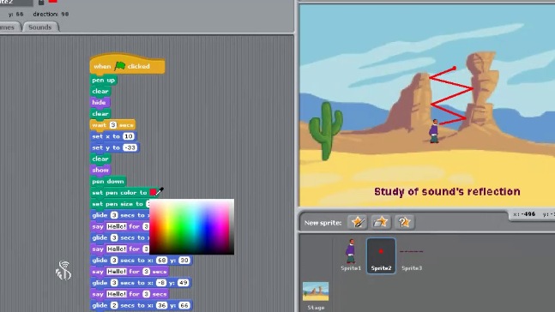Edit y value 66 in glide block
The height and width of the screenshot is (312, 555).
[x=184, y=305]
